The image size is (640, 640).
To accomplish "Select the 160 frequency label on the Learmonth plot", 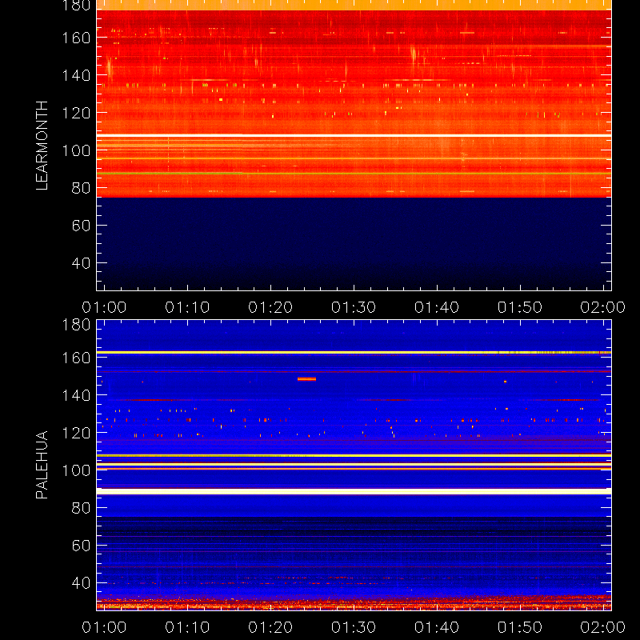I will coord(76,38).
